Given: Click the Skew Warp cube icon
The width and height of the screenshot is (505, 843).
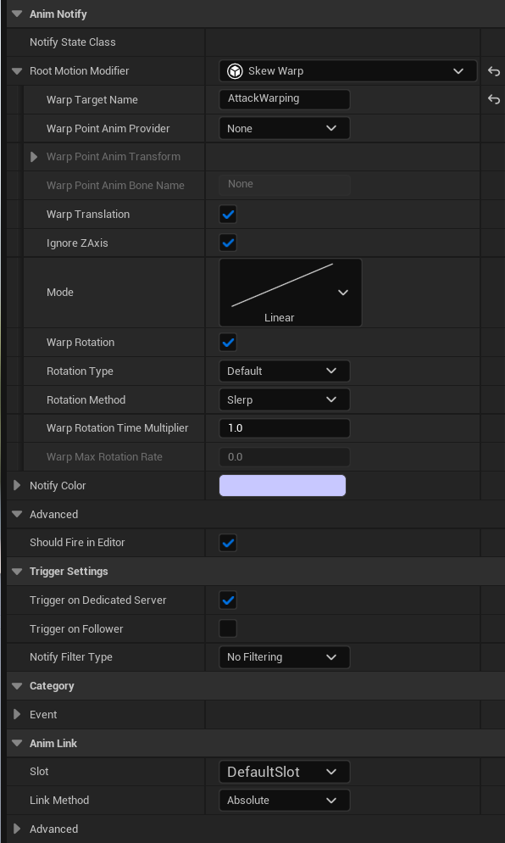Looking at the screenshot, I should pos(235,71).
